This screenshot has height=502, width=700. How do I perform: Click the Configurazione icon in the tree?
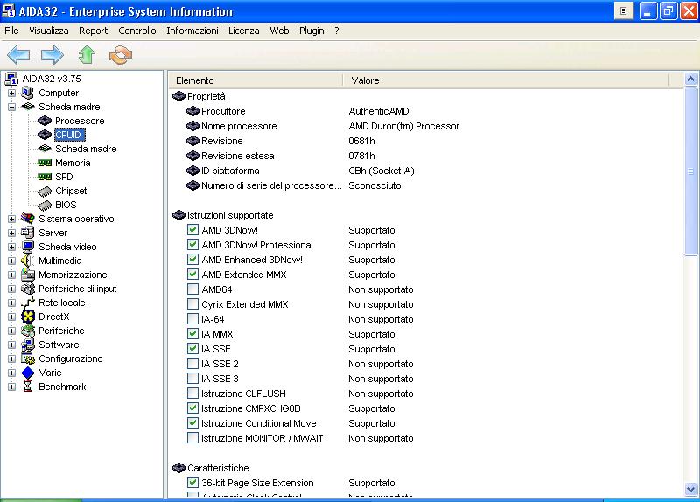28,359
